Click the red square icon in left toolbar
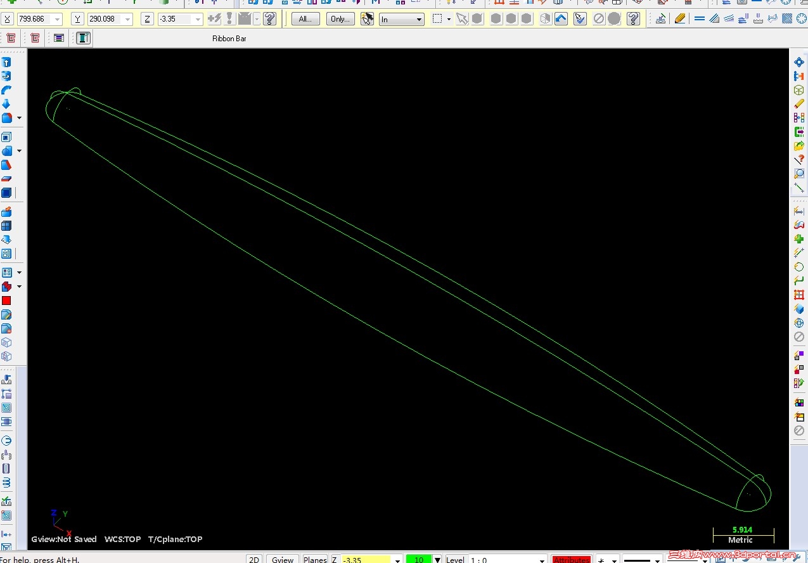The image size is (808, 563). (6, 301)
